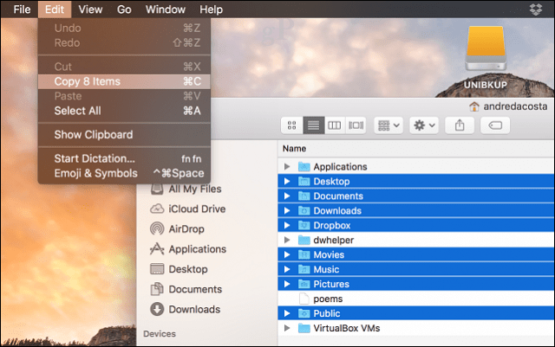
Task: Open the View menu
Action: click(90, 10)
